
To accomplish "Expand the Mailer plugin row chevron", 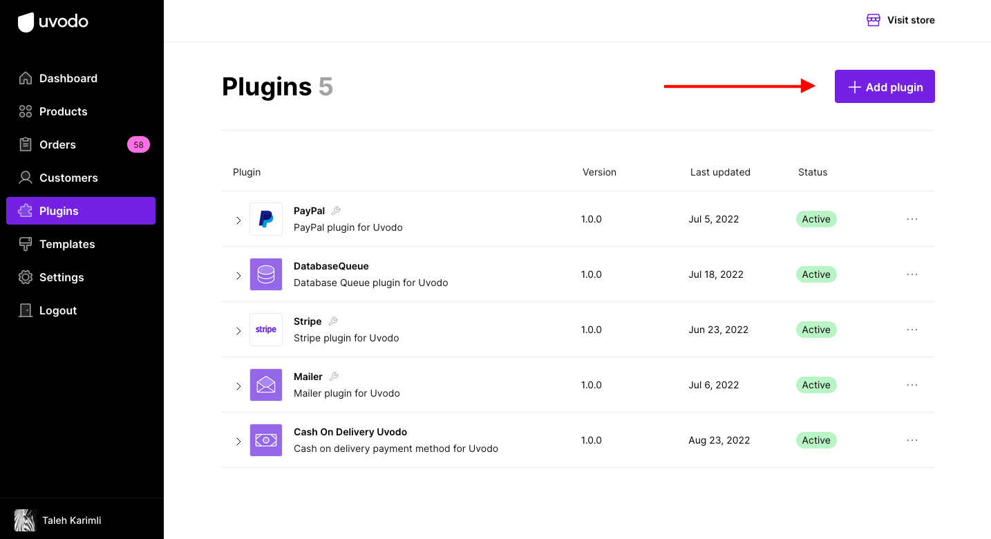I will (238, 386).
